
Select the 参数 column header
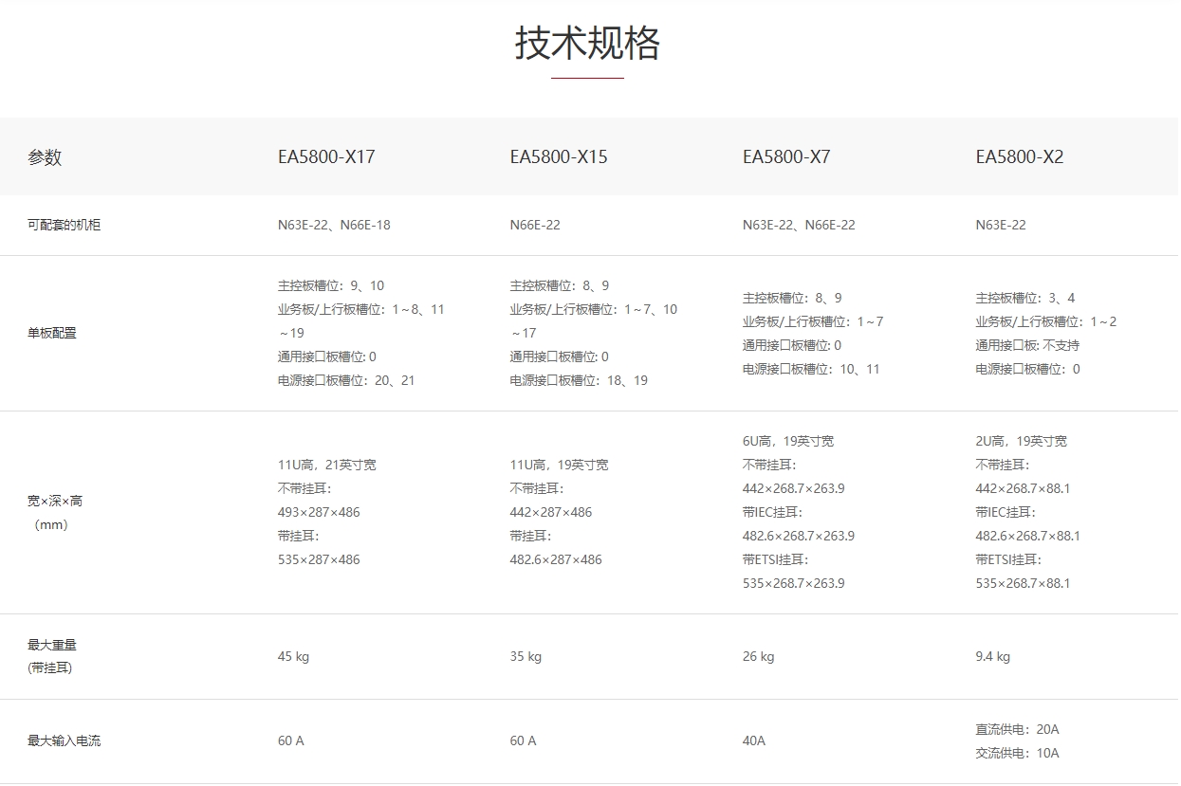pyautogui.click(x=45, y=157)
